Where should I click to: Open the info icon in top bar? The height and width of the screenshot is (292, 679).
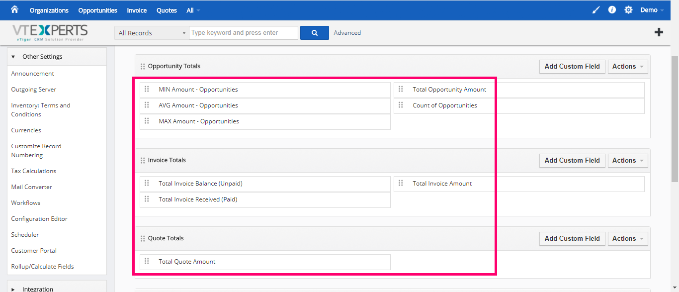pyautogui.click(x=612, y=10)
